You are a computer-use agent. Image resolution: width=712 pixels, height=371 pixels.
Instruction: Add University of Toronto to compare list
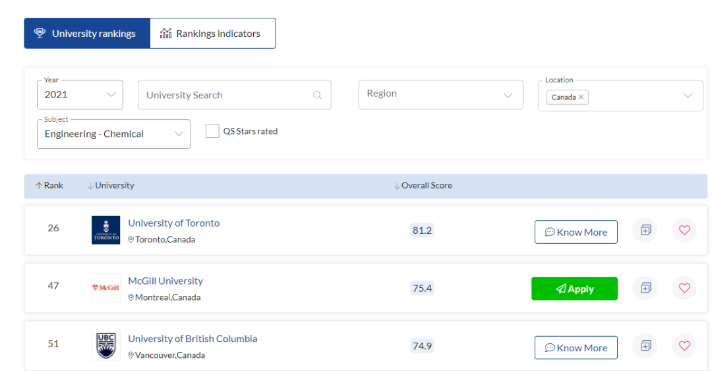click(645, 231)
